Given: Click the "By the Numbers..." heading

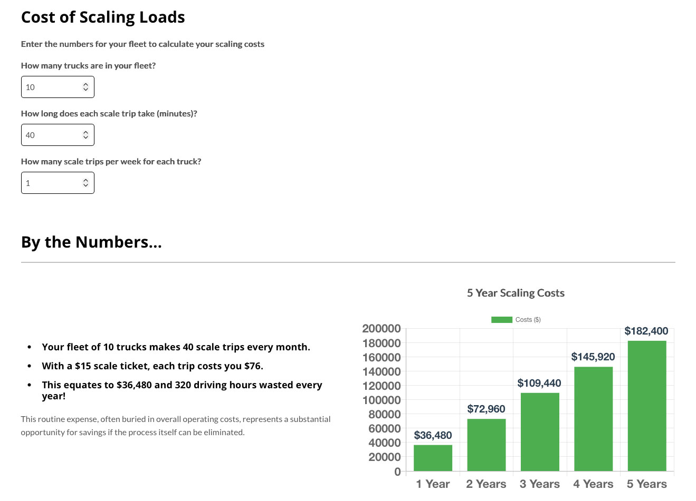Looking at the screenshot, I should pyautogui.click(x=91, y=242).
